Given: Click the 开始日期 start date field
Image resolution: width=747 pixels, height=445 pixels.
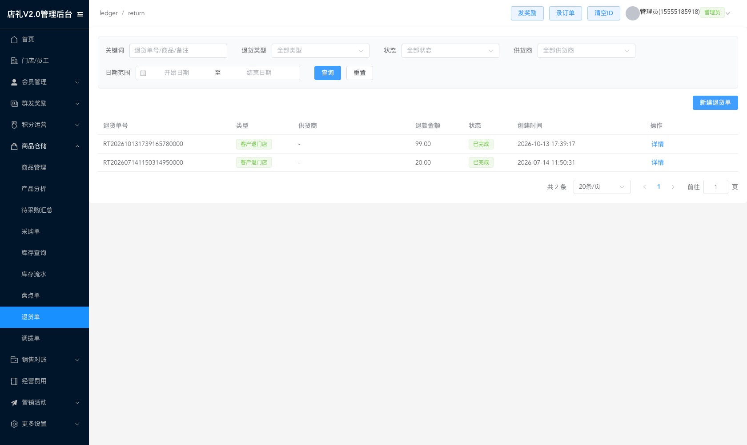Looking at the screenshot, I should tap(177, 73).
